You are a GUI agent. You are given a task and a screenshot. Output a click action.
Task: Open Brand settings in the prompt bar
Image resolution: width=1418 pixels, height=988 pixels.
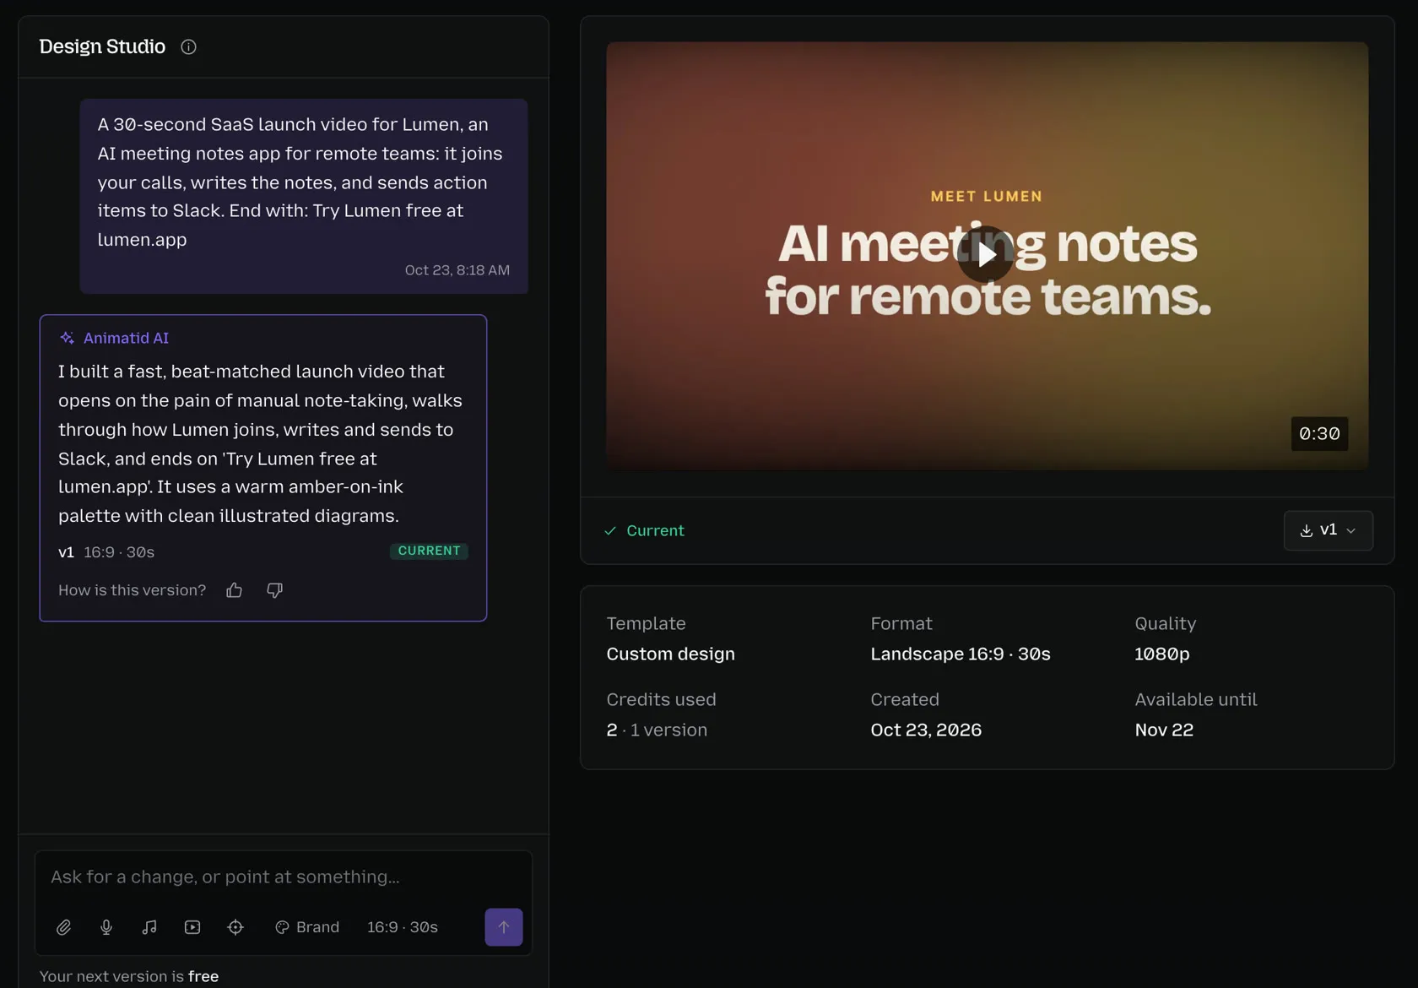307,927
